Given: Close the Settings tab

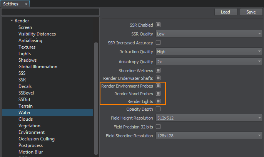Looking at the screenshot, I should click(x=26, y=4).
